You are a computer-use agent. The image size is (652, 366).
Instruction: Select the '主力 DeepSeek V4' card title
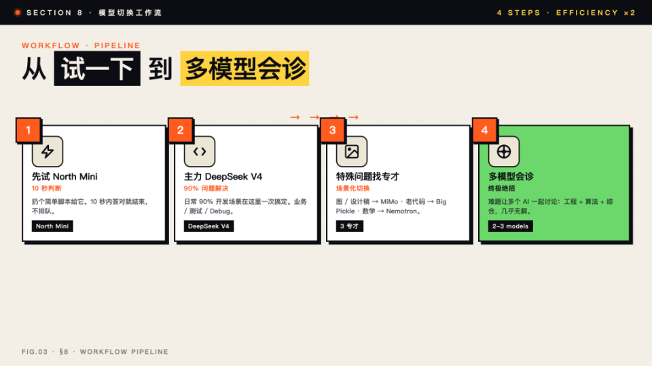pyautogui.click(x=223, y=177)
